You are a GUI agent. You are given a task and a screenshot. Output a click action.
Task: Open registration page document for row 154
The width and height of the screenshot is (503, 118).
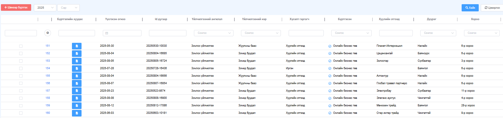pyautogui.click(x=77, y=69)
